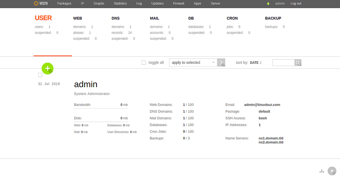Click the Vesta logo icon
Viewport: 340px width, 178px height.
coord(41,4)
